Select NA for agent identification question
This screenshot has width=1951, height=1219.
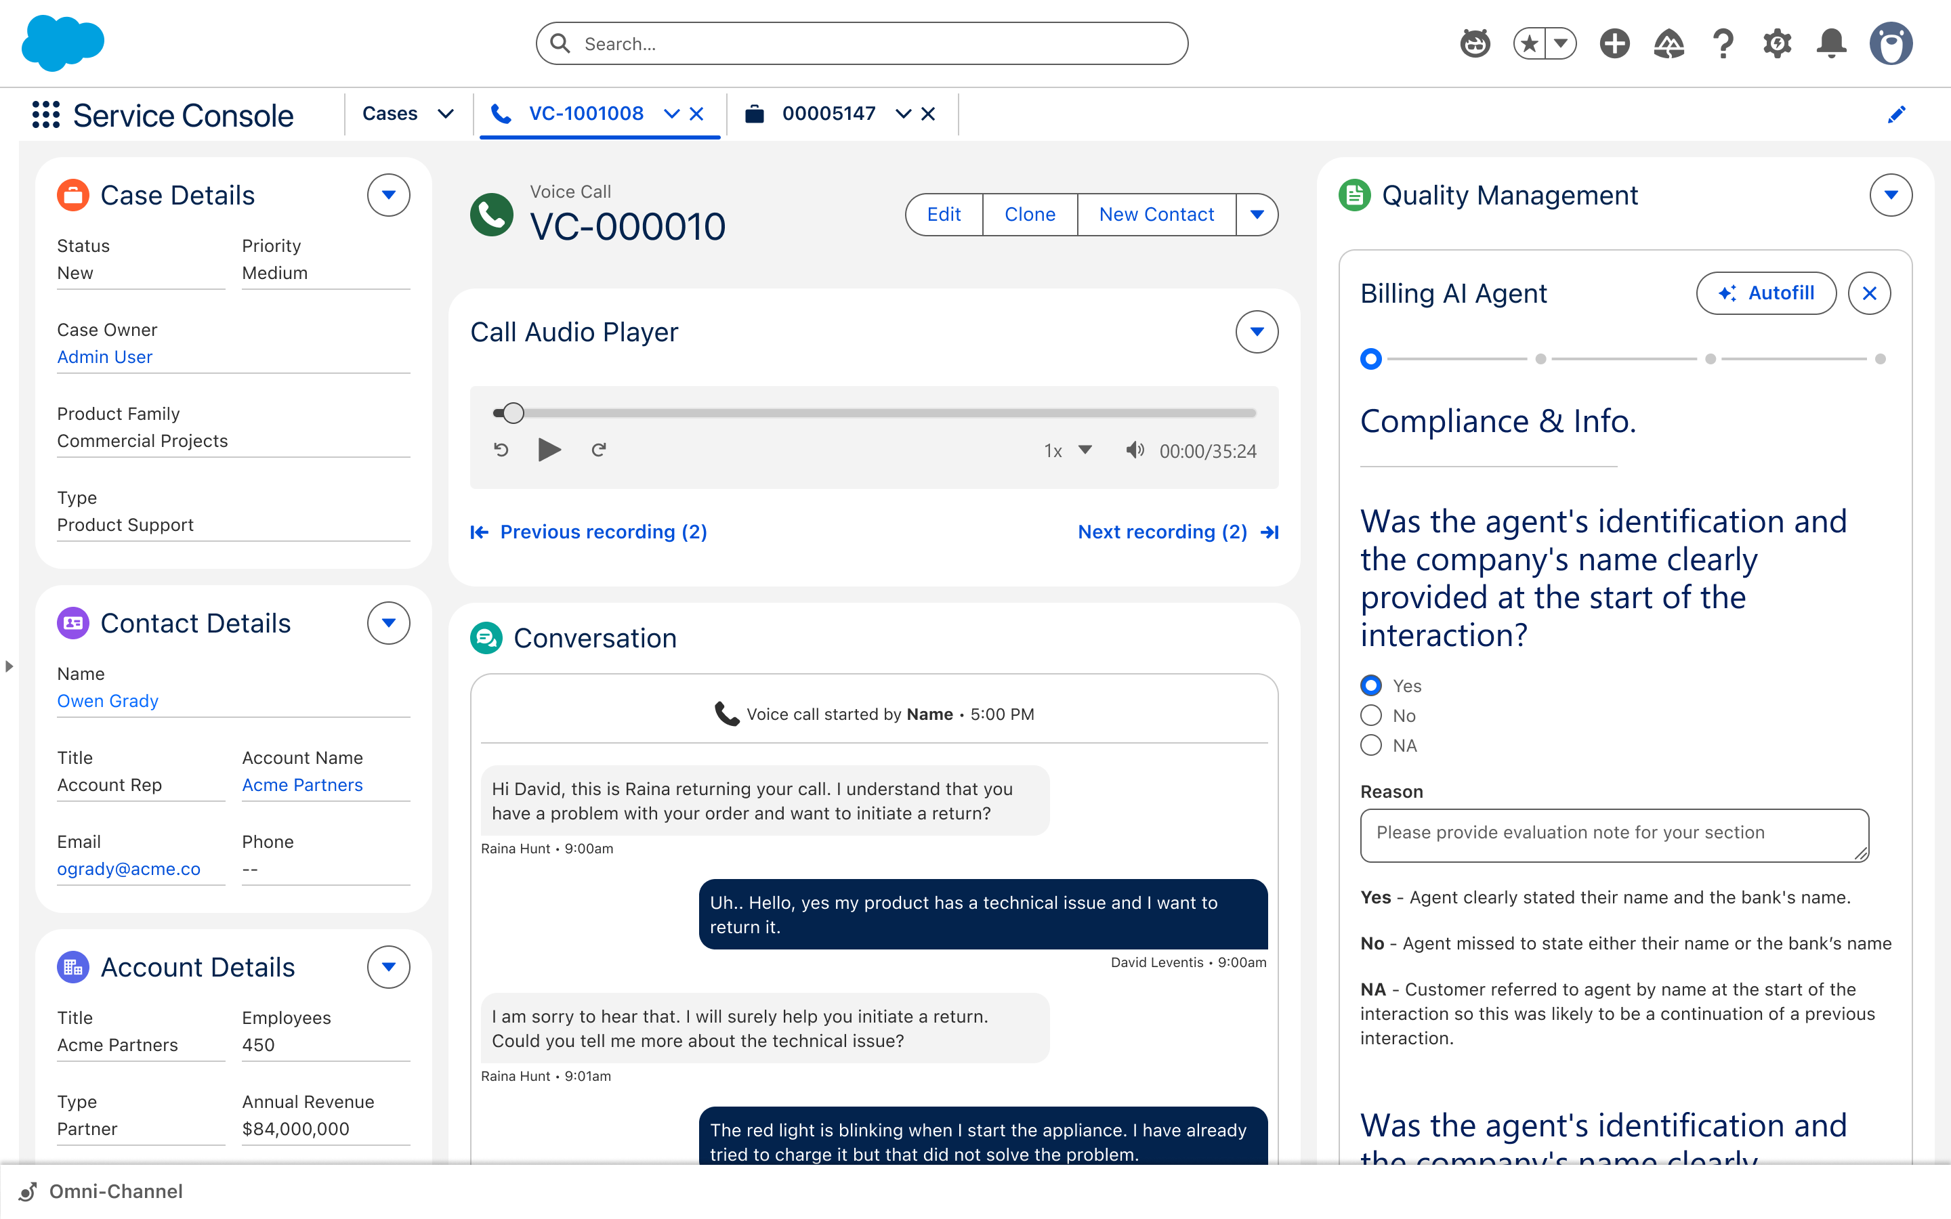[1371, 745]
